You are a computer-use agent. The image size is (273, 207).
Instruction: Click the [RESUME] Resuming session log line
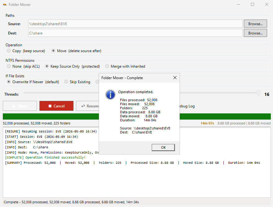click(x=51, y=131)
